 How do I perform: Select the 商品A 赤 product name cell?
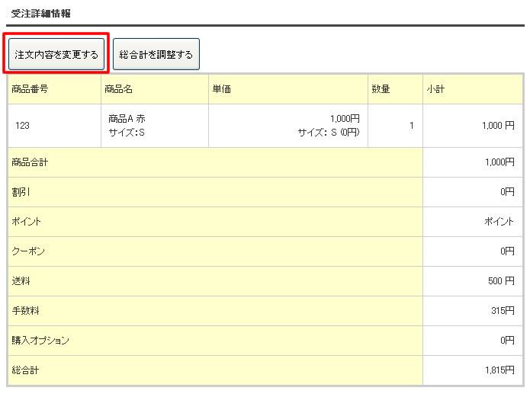click(127, 119)
